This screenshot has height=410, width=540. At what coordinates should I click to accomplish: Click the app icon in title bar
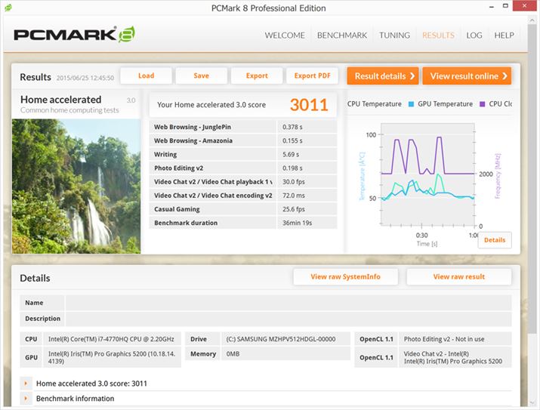click(8, 8)
